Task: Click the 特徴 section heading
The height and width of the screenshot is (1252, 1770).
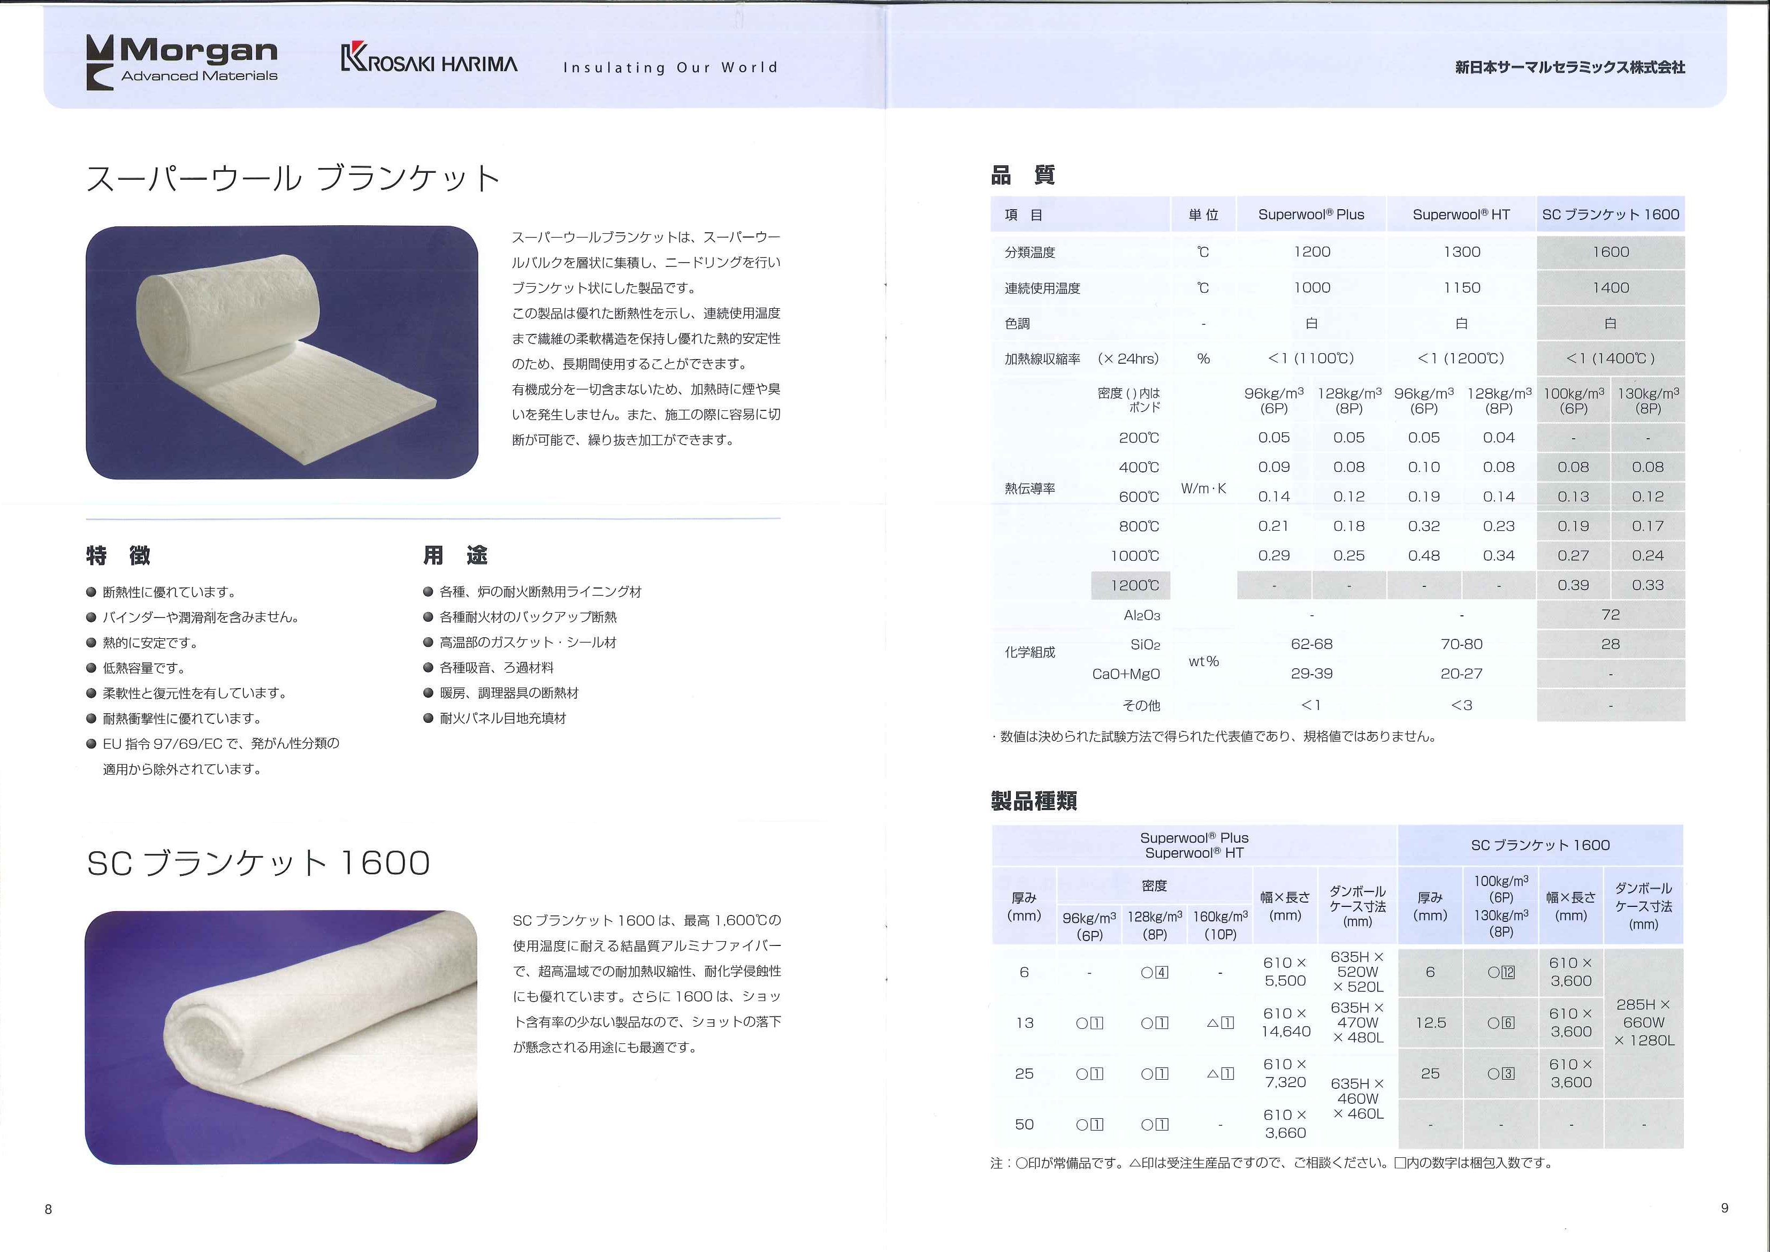Action: [x=118, y=556]
